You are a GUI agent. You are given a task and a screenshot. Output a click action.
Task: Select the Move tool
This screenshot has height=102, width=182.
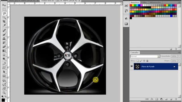tap(4, 5)
